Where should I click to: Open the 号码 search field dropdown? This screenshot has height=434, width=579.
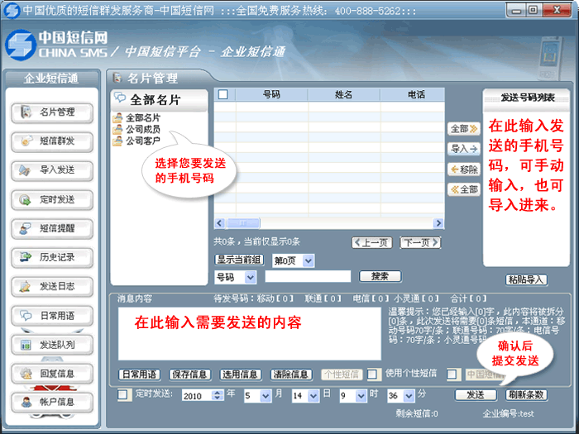[x=251, y=277]
